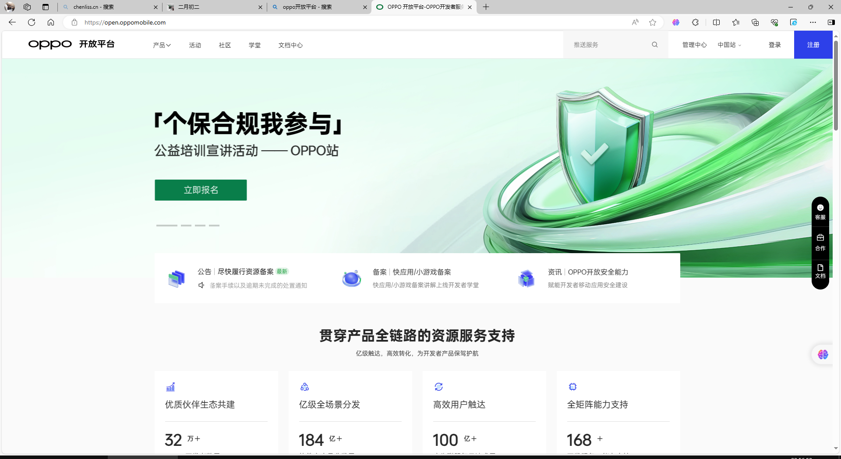Expand the 产品 products dropdown menu

point(162,45)
